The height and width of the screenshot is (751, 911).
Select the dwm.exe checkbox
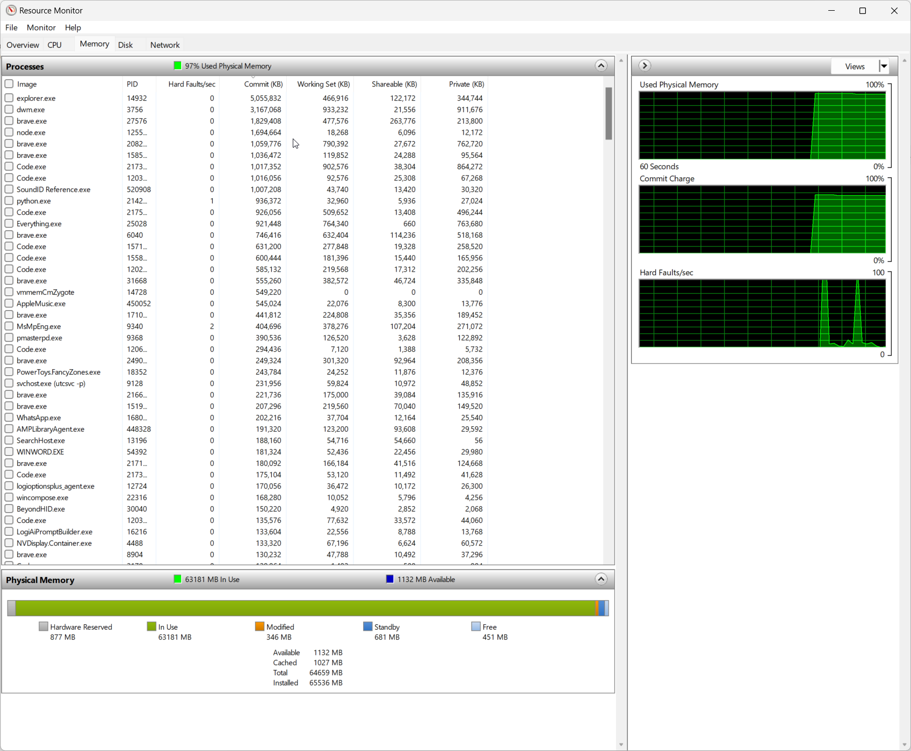pos(9,110)
